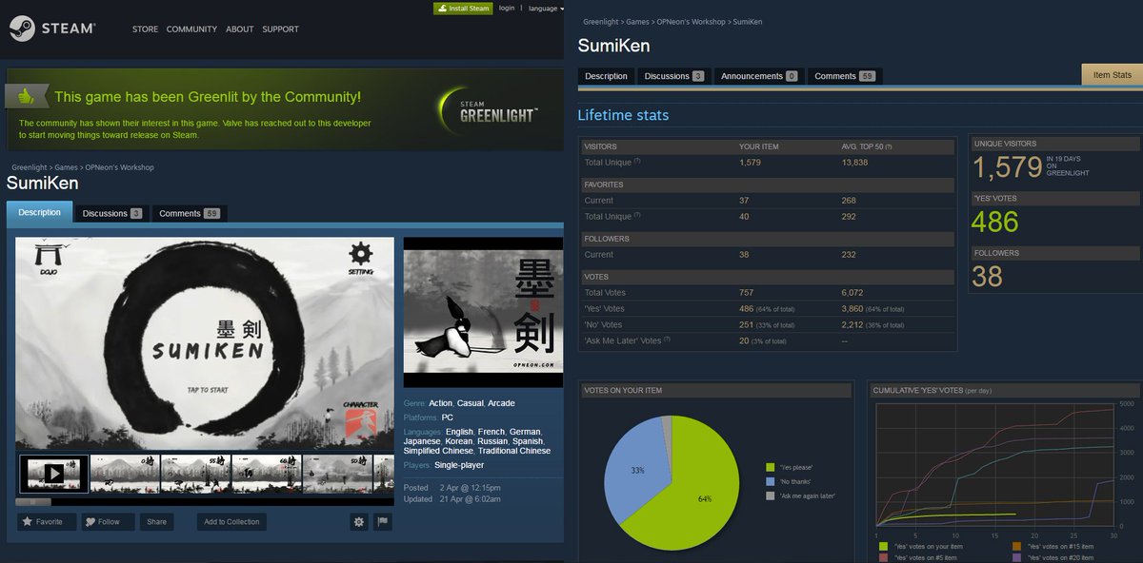Play the video thumbnail with the play icon
1143x563 pixels.
tap(54, 473)
